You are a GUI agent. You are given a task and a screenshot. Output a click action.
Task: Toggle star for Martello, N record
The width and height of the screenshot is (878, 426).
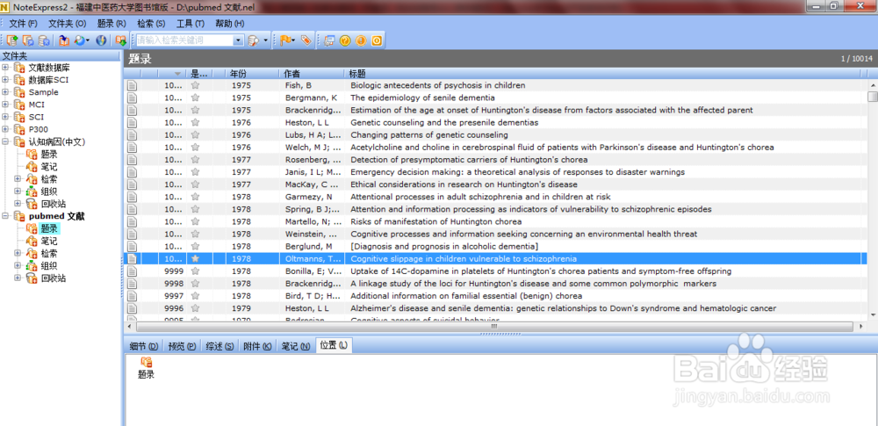coord(195,221)
